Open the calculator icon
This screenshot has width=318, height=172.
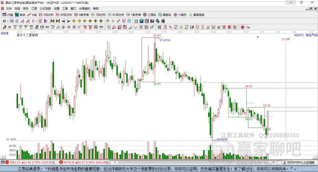(x=141, y=21)
